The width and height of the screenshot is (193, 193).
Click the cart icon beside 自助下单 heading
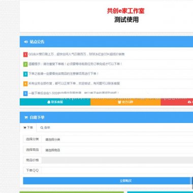click(26, 117)
